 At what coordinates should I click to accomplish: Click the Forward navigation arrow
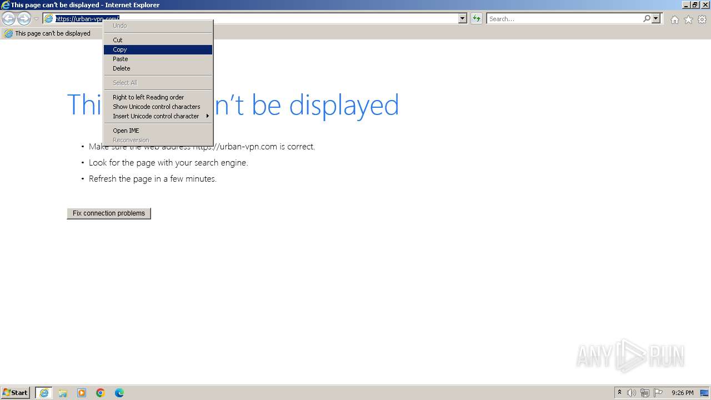24,19
